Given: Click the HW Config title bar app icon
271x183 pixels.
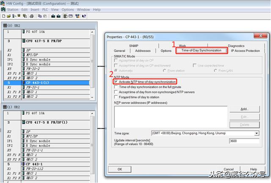Looking at the screenshot, I should point(3,3).
